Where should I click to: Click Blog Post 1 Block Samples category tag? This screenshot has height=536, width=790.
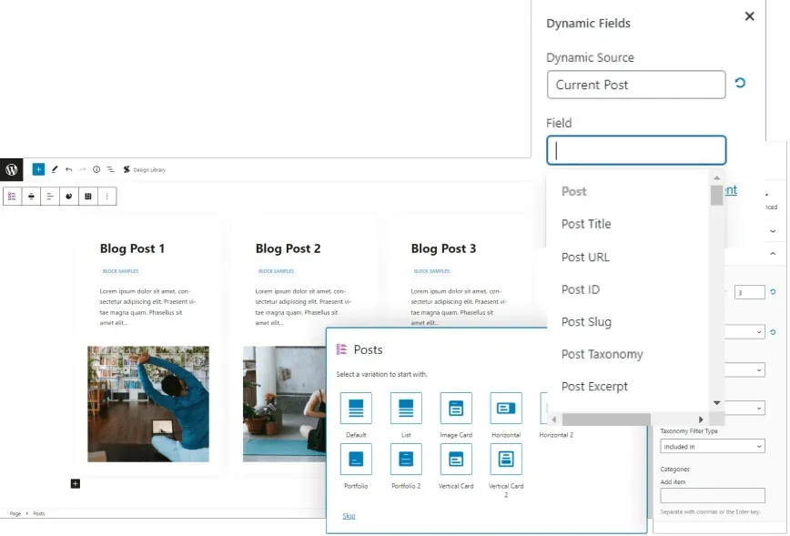point(120,271)
